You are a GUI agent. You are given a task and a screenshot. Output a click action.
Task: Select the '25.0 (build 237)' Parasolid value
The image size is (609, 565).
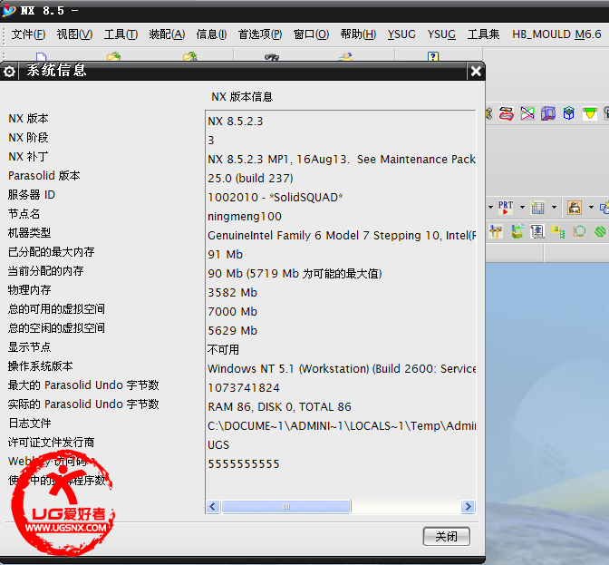click(x=250, y=179)
